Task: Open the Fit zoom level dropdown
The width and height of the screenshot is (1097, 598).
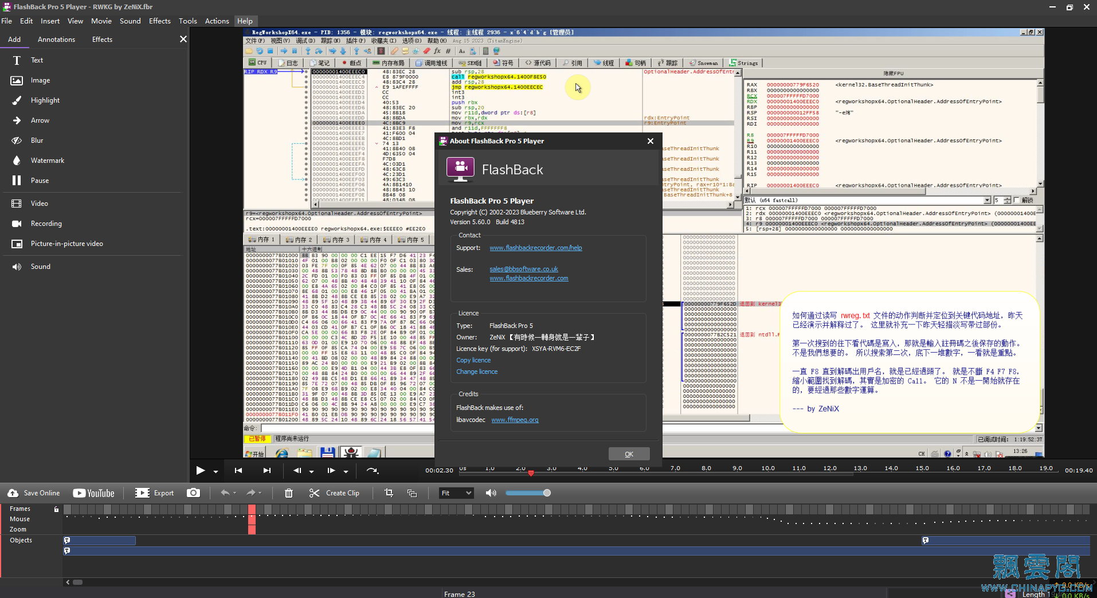Action: point(456,493)
